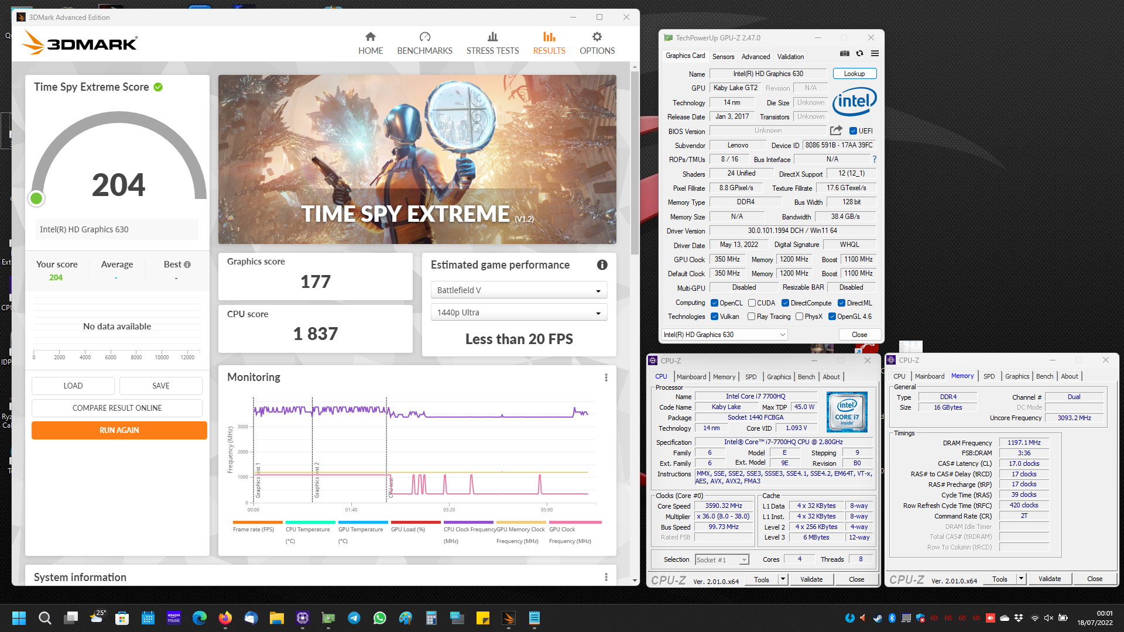The height and width of the screenshot is (632, 1124).
Task: Click volume muted icon in system tray
Action: click(1048, 618)
